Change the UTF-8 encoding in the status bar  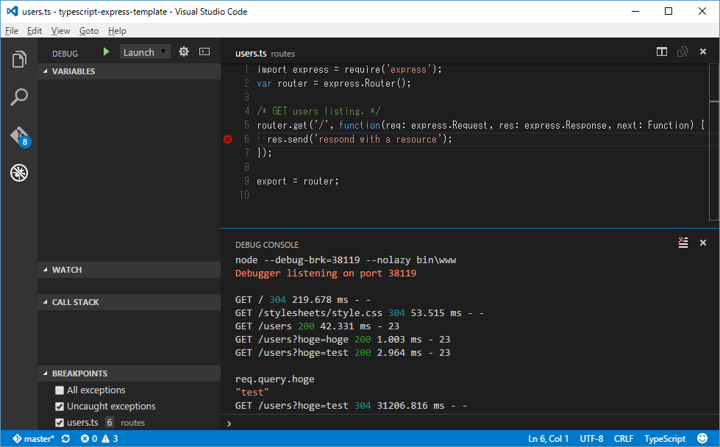(x=591, y=439)
